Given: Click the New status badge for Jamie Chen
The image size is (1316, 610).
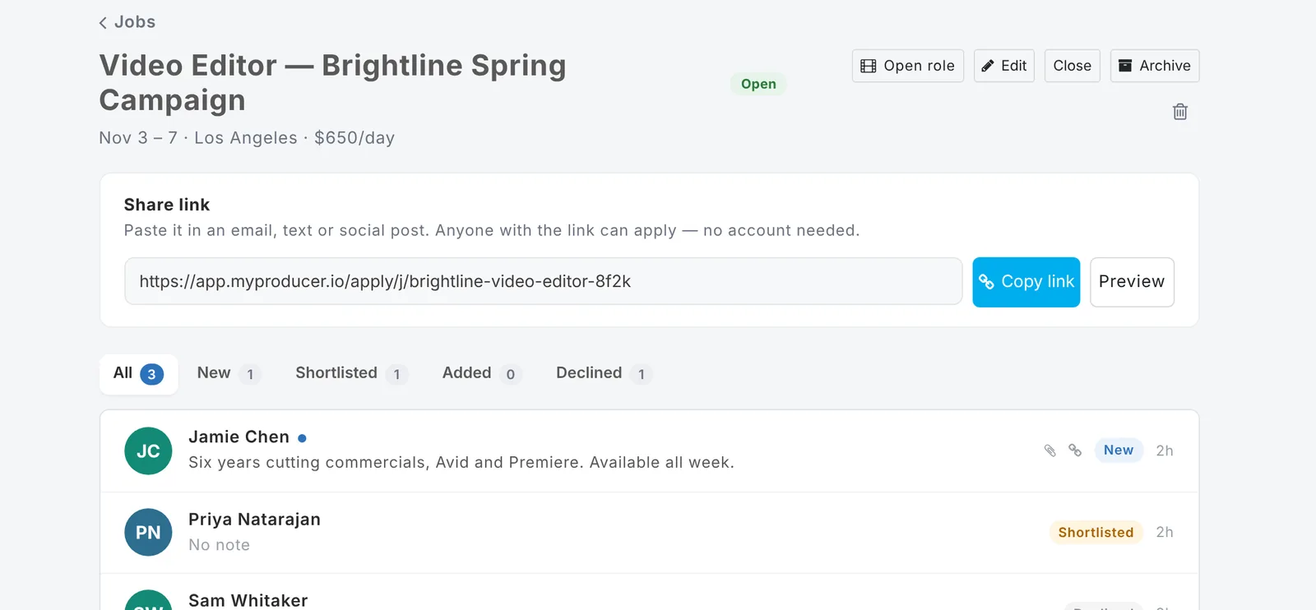Looking at the screenshot, I should click(x=1119, y=451).
